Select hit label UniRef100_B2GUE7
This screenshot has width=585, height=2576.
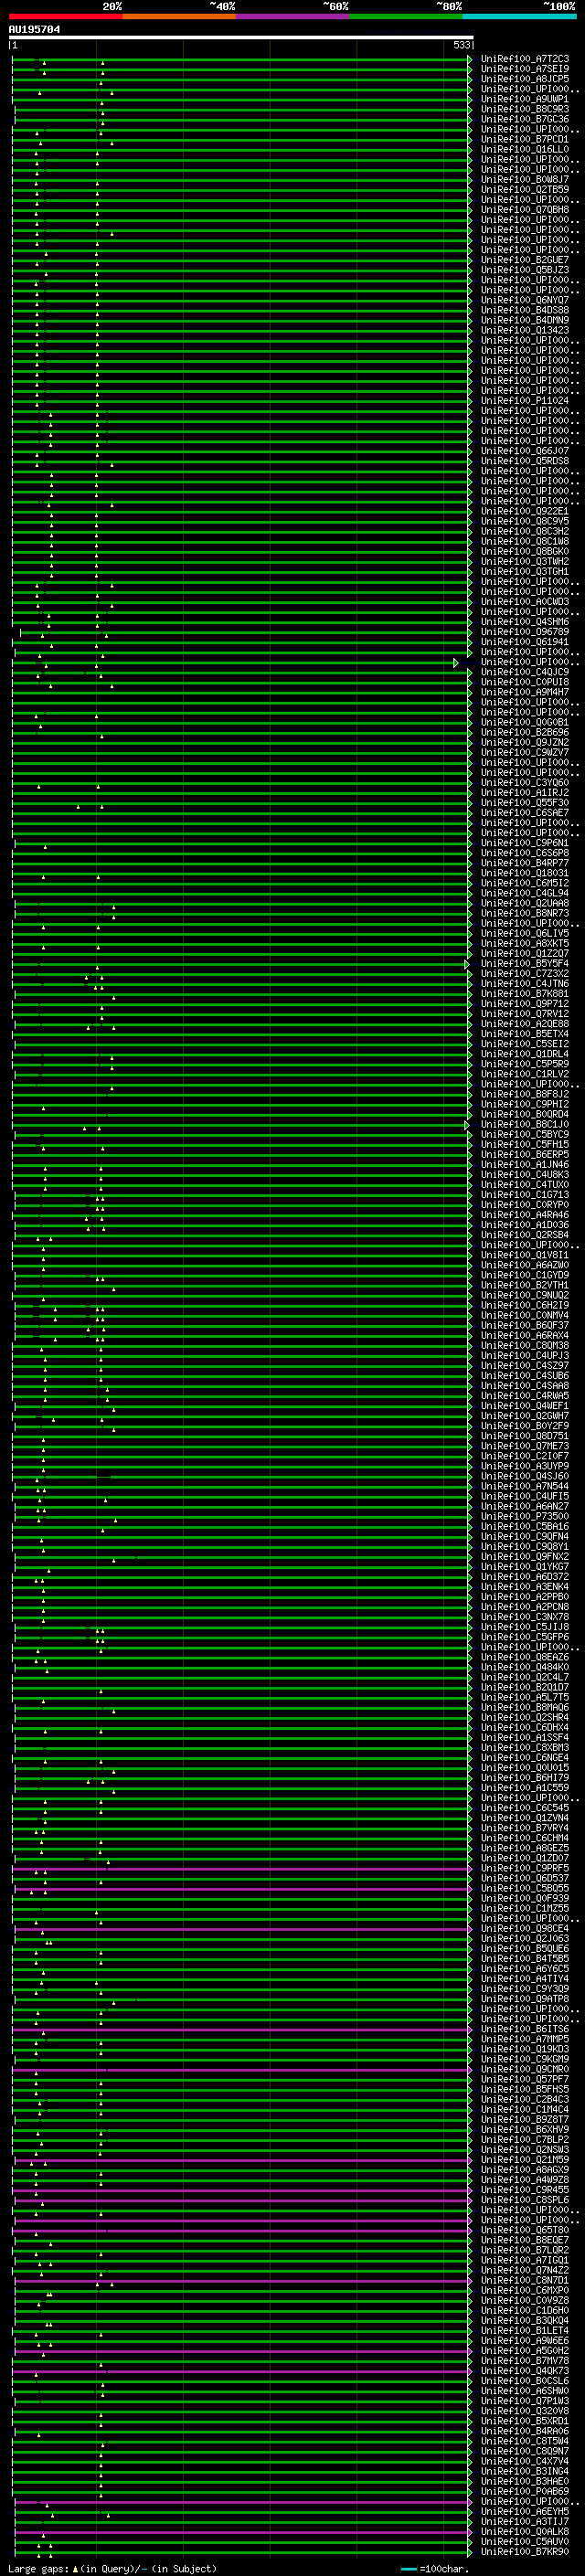525,260
